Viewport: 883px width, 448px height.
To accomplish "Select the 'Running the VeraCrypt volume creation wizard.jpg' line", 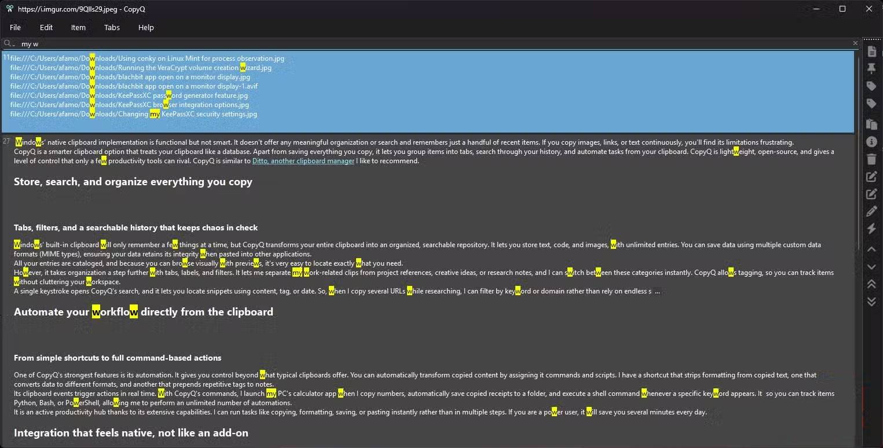I will pos(141,68).
